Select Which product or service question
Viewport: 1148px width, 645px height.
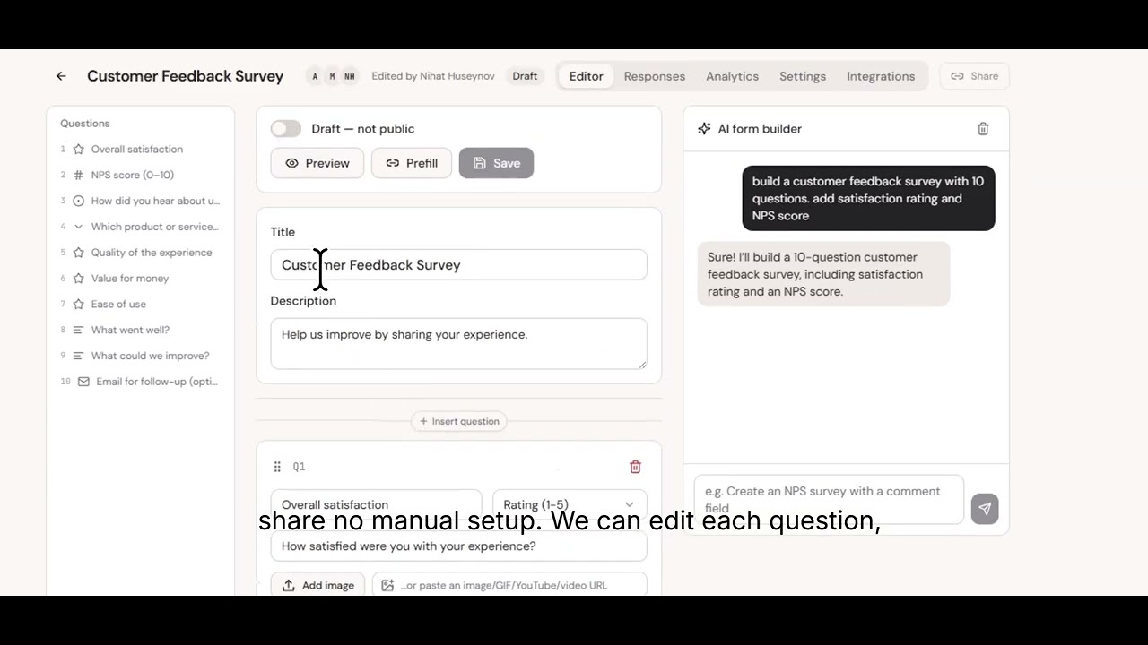click(x=141, y=228)
